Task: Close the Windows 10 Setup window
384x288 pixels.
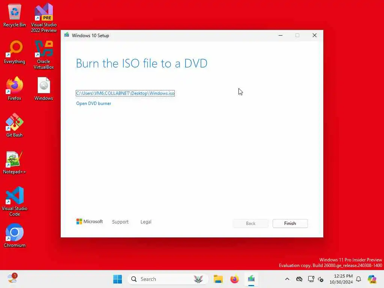Action: click(x=315, y=35)
